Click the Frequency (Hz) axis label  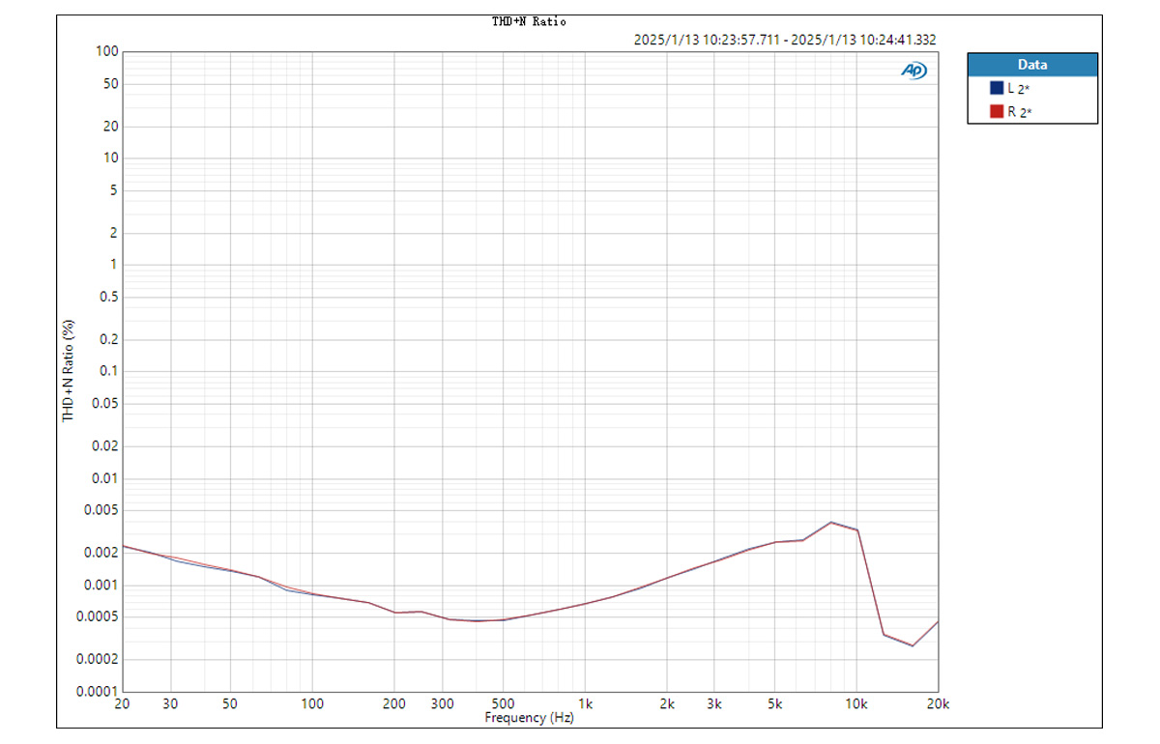coord(528,718)
